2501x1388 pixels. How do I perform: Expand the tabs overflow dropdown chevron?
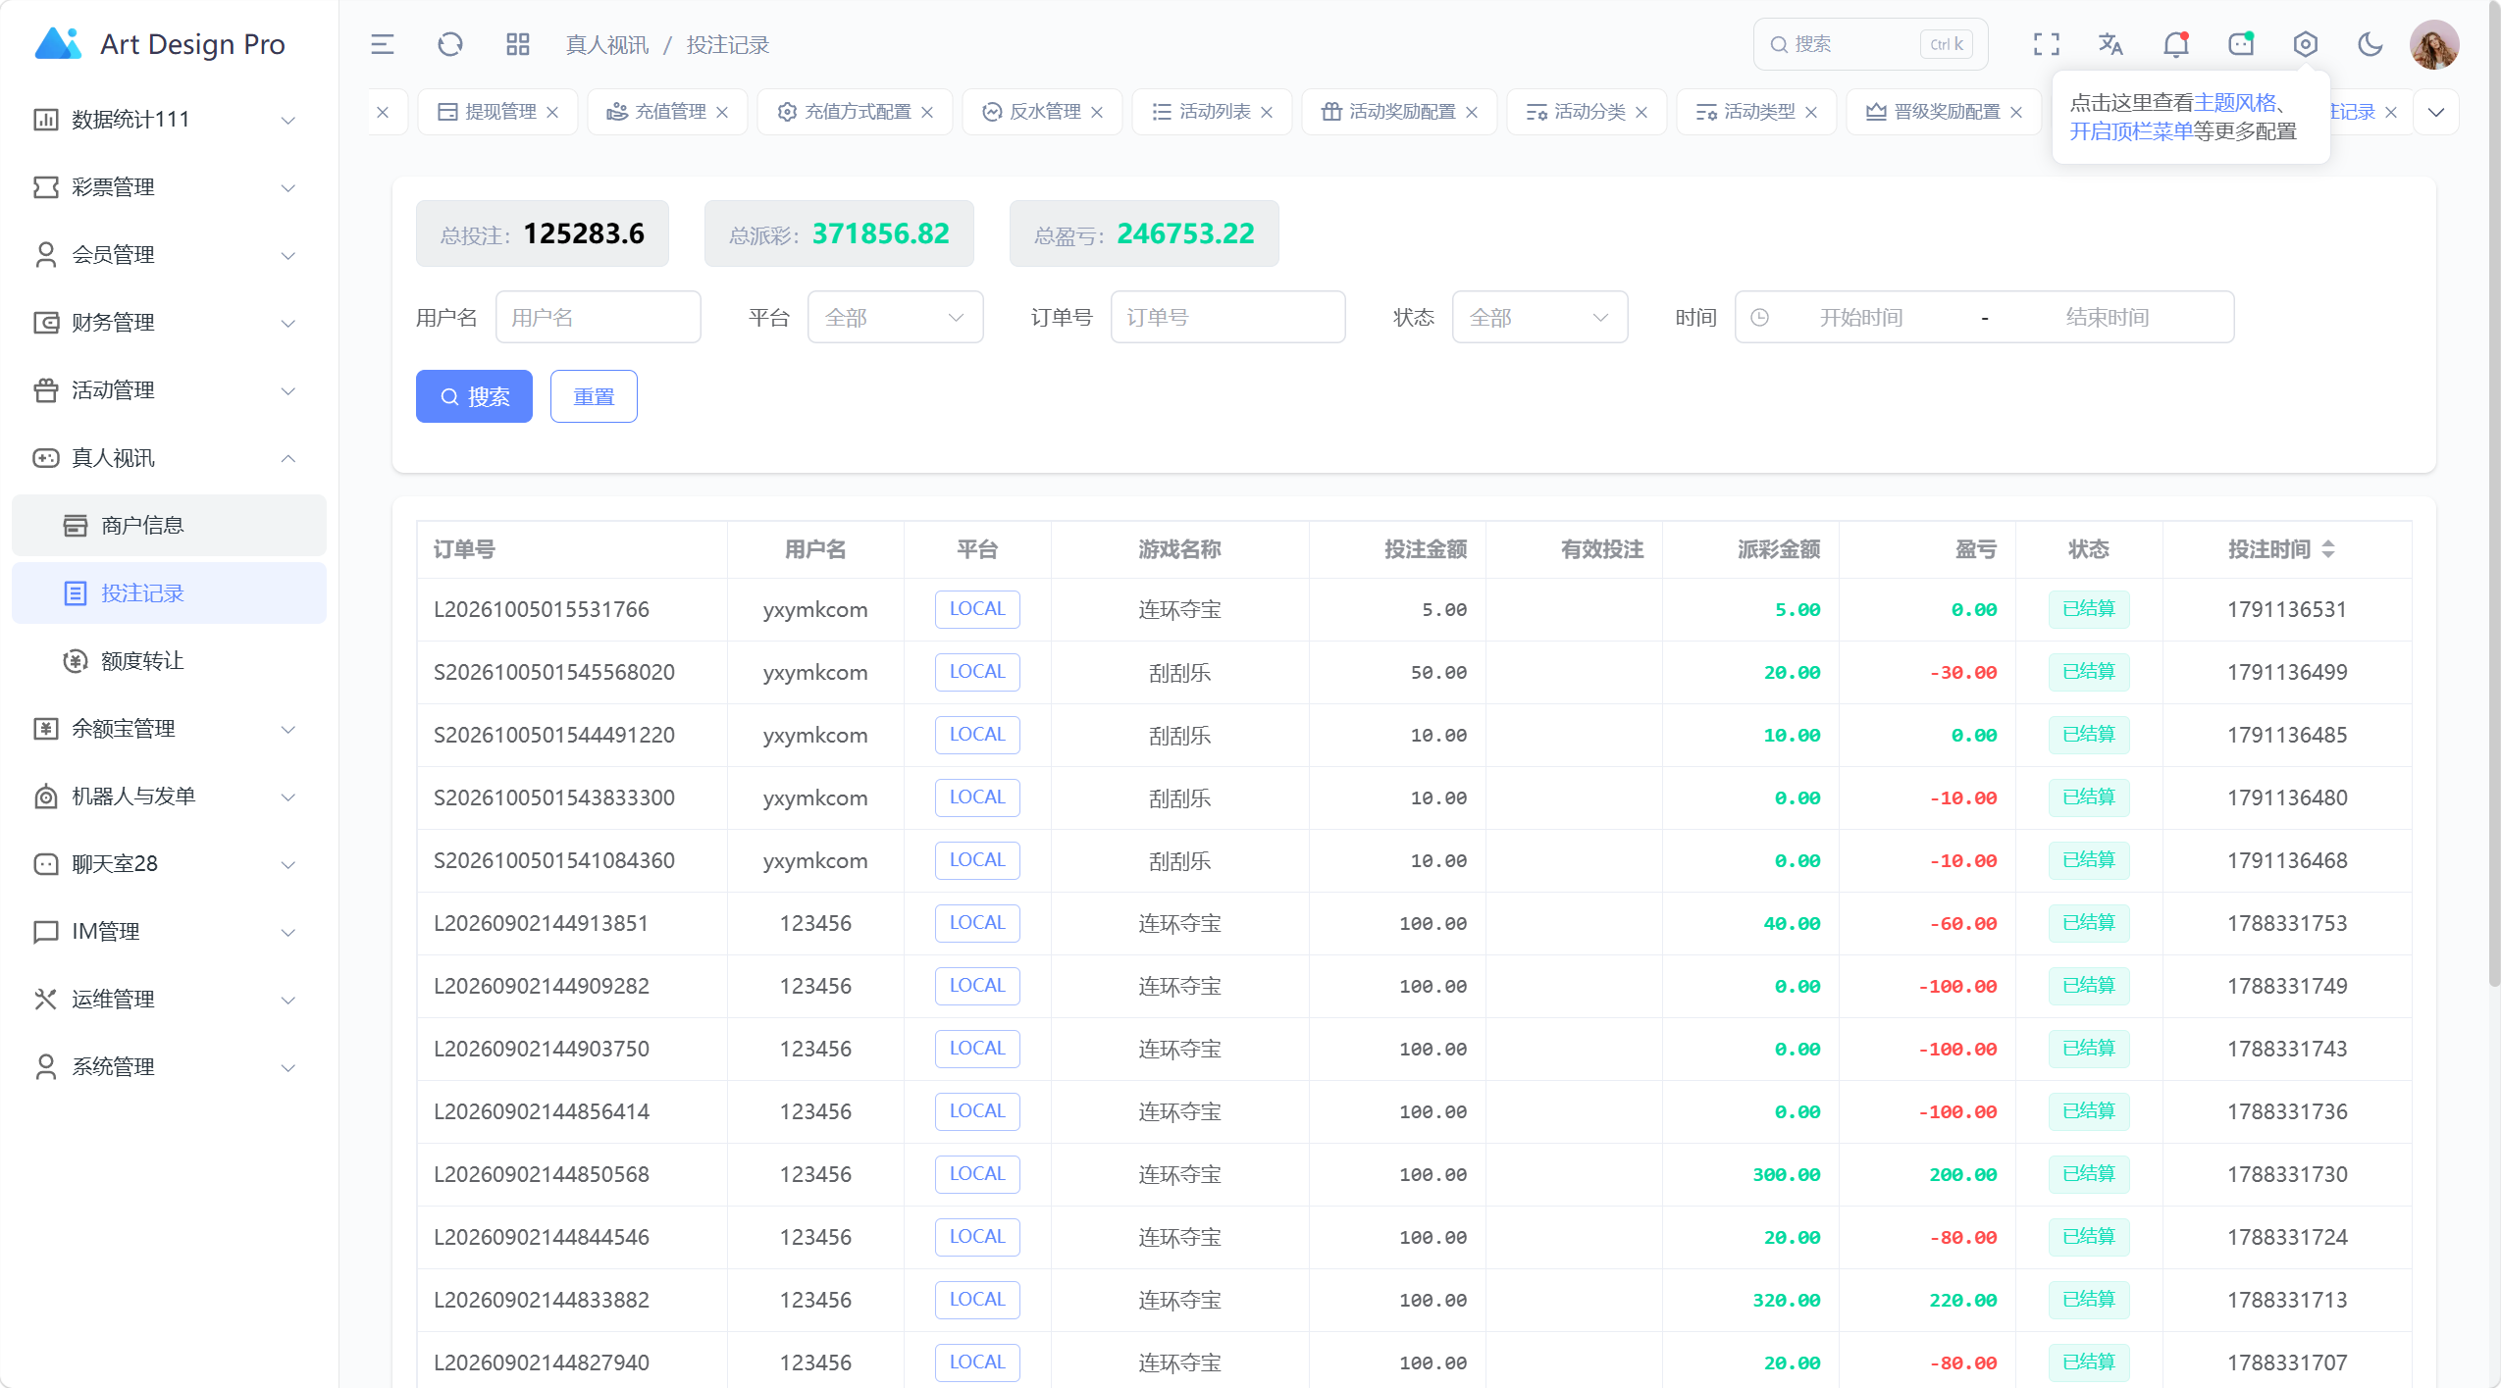click(2435, 112)
